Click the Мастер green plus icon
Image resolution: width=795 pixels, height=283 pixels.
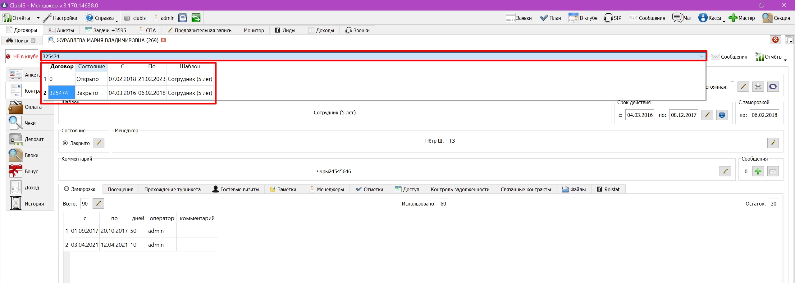tap(733, 18)
